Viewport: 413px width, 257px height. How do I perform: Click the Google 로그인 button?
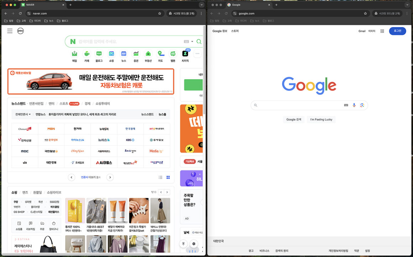(397, 31)
